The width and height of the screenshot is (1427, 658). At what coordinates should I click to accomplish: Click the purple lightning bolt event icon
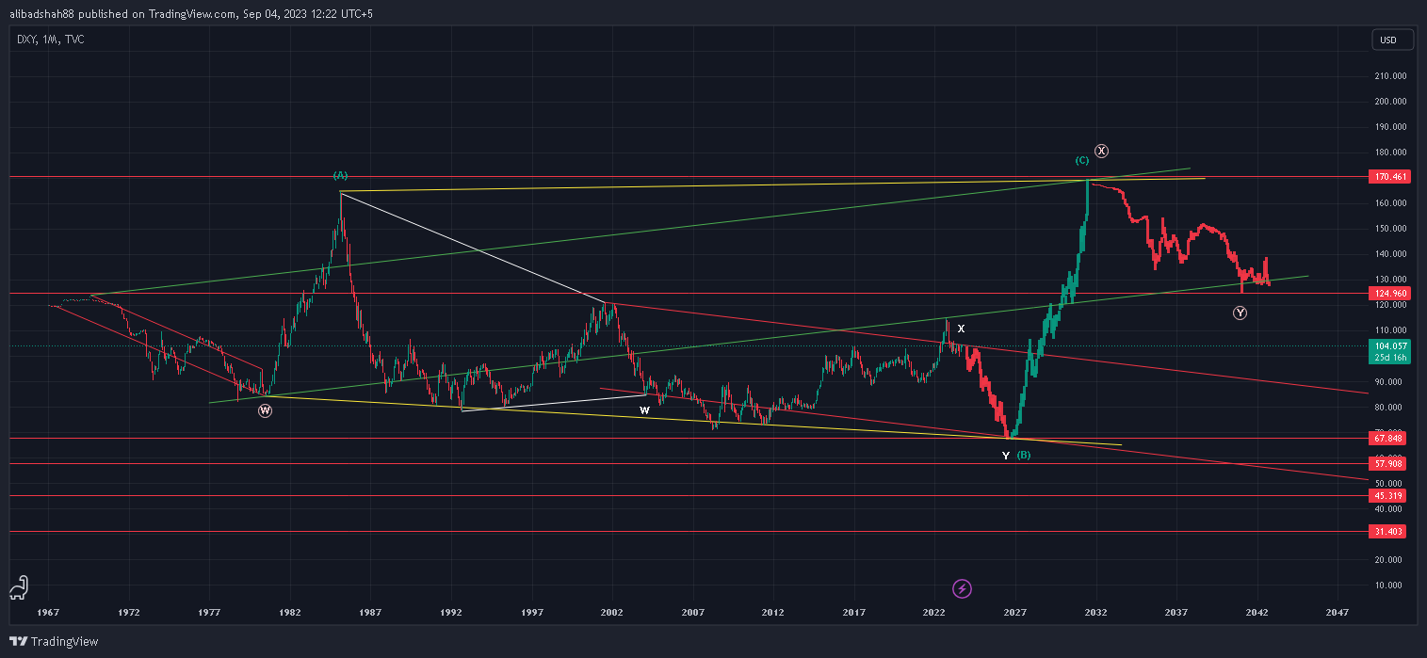[x=962, y=588]
